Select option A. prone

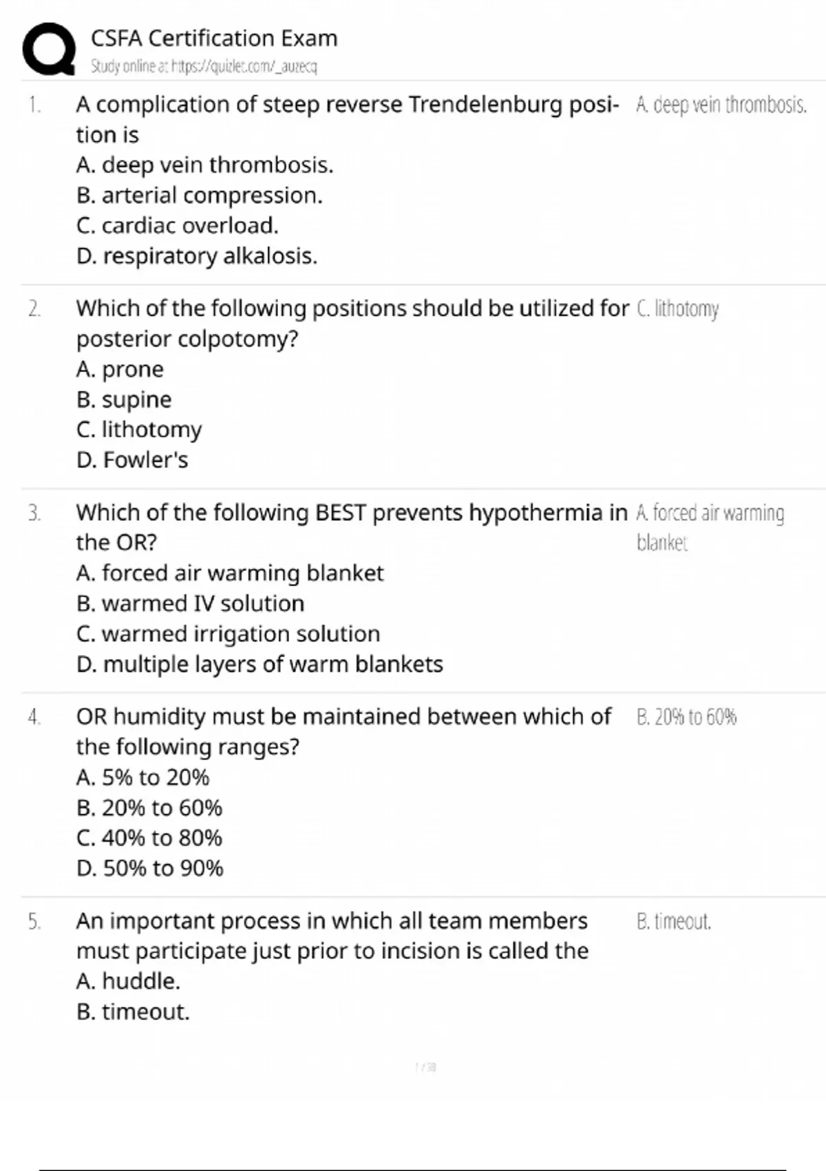(x=120, y=370)
